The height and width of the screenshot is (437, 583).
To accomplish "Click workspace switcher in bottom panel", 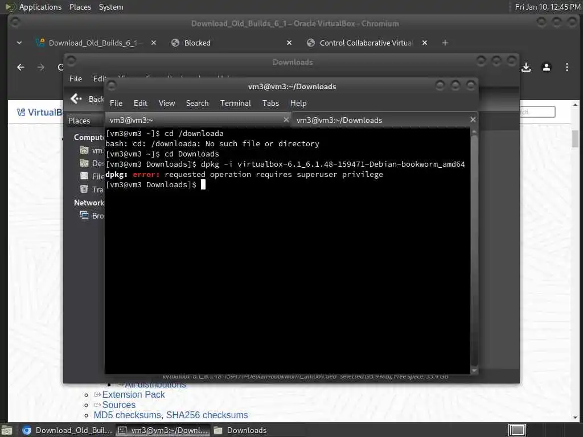I will coord(517,430).
